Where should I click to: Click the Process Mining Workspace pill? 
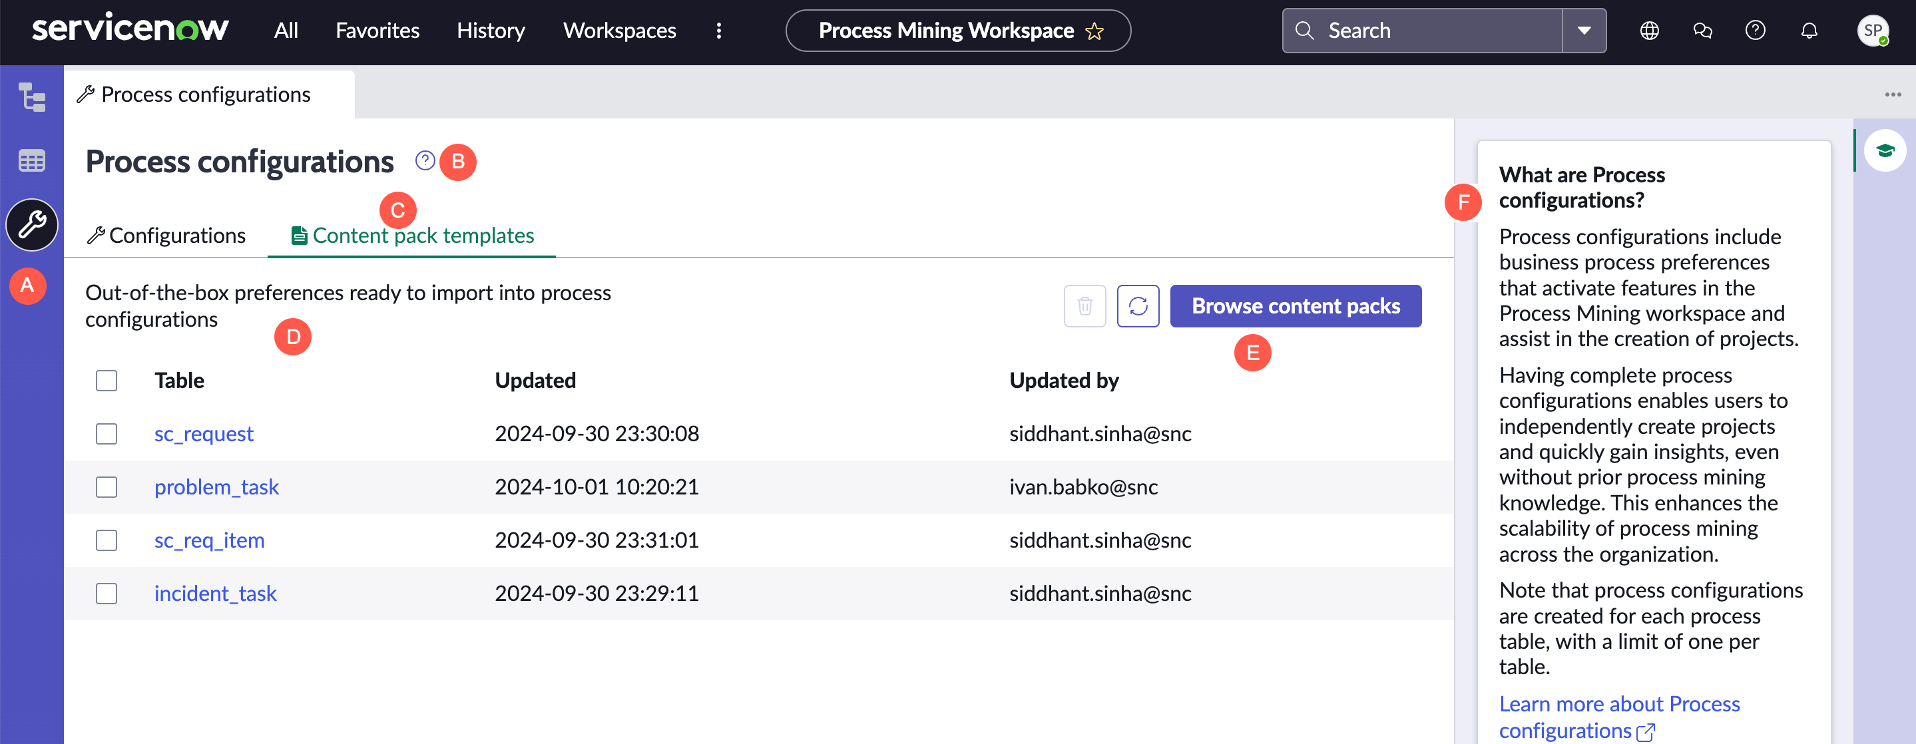(958, 31)
